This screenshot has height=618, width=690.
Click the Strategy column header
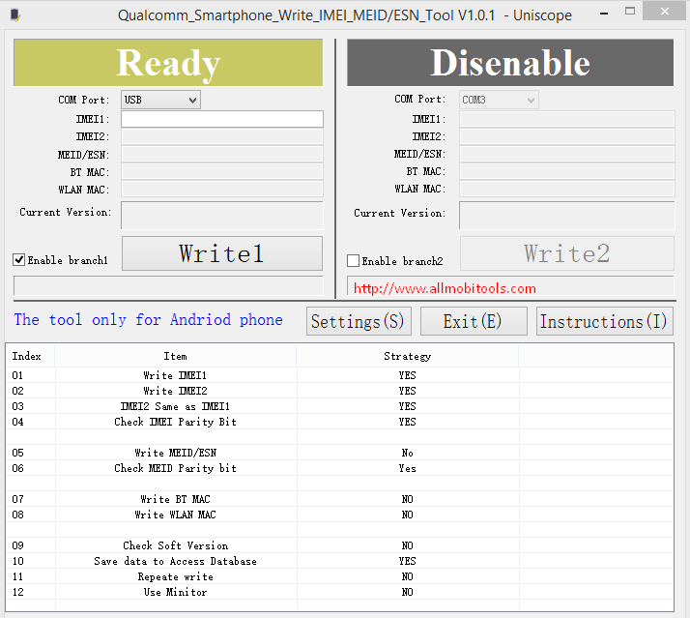(407, 356)
